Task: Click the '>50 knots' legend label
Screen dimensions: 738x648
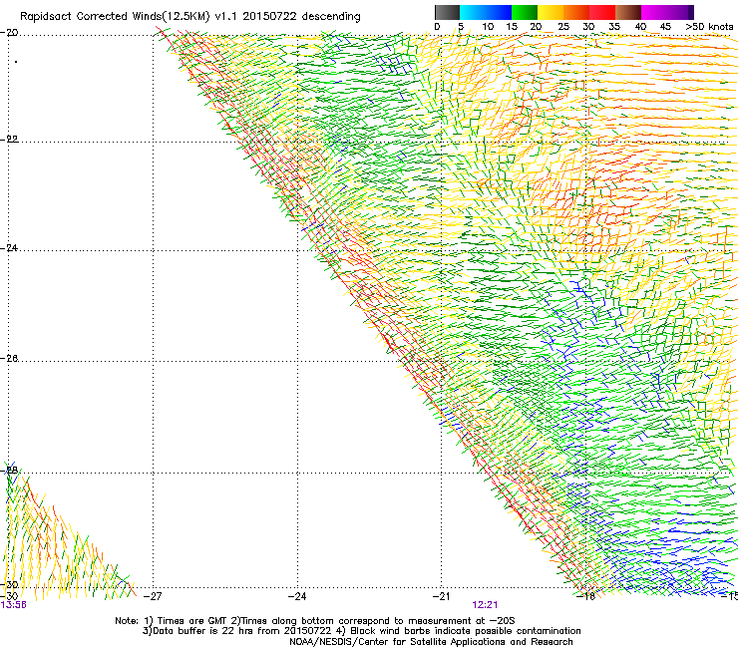Action: (x=709, y=27)
